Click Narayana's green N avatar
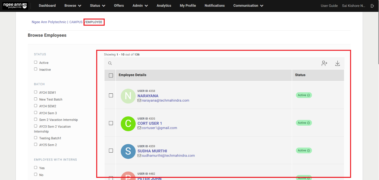Image resolution: width=379 pixels, height=180 pixels. click(128, 96)
